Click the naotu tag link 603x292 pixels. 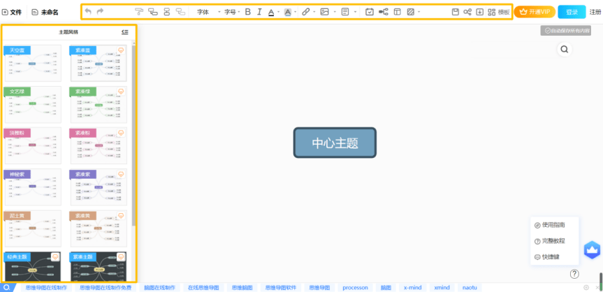pyautogui.click(x=470, y=287)
